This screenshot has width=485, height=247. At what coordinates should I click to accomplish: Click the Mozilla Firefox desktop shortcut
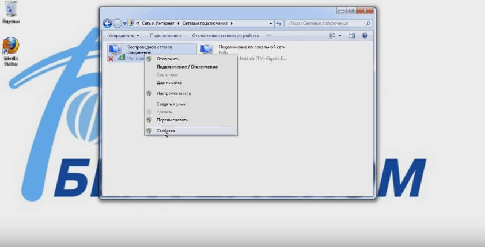click(11, 51)
